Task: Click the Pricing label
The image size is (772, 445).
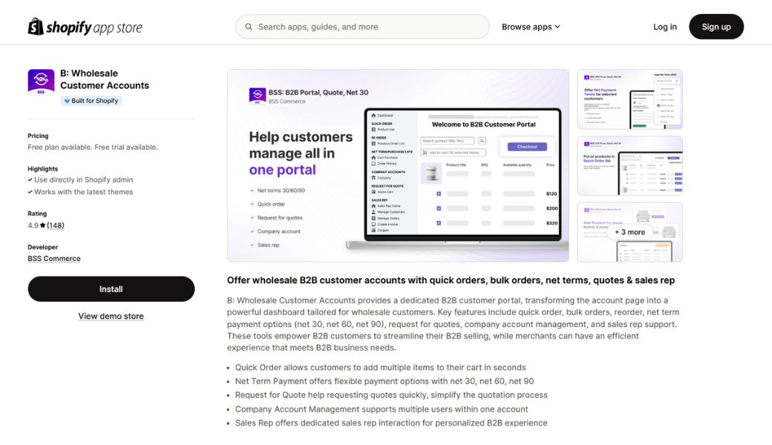Action: (38, 136)
